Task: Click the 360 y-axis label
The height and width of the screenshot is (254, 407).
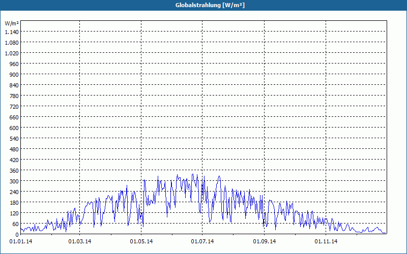Action: [15, 171]
